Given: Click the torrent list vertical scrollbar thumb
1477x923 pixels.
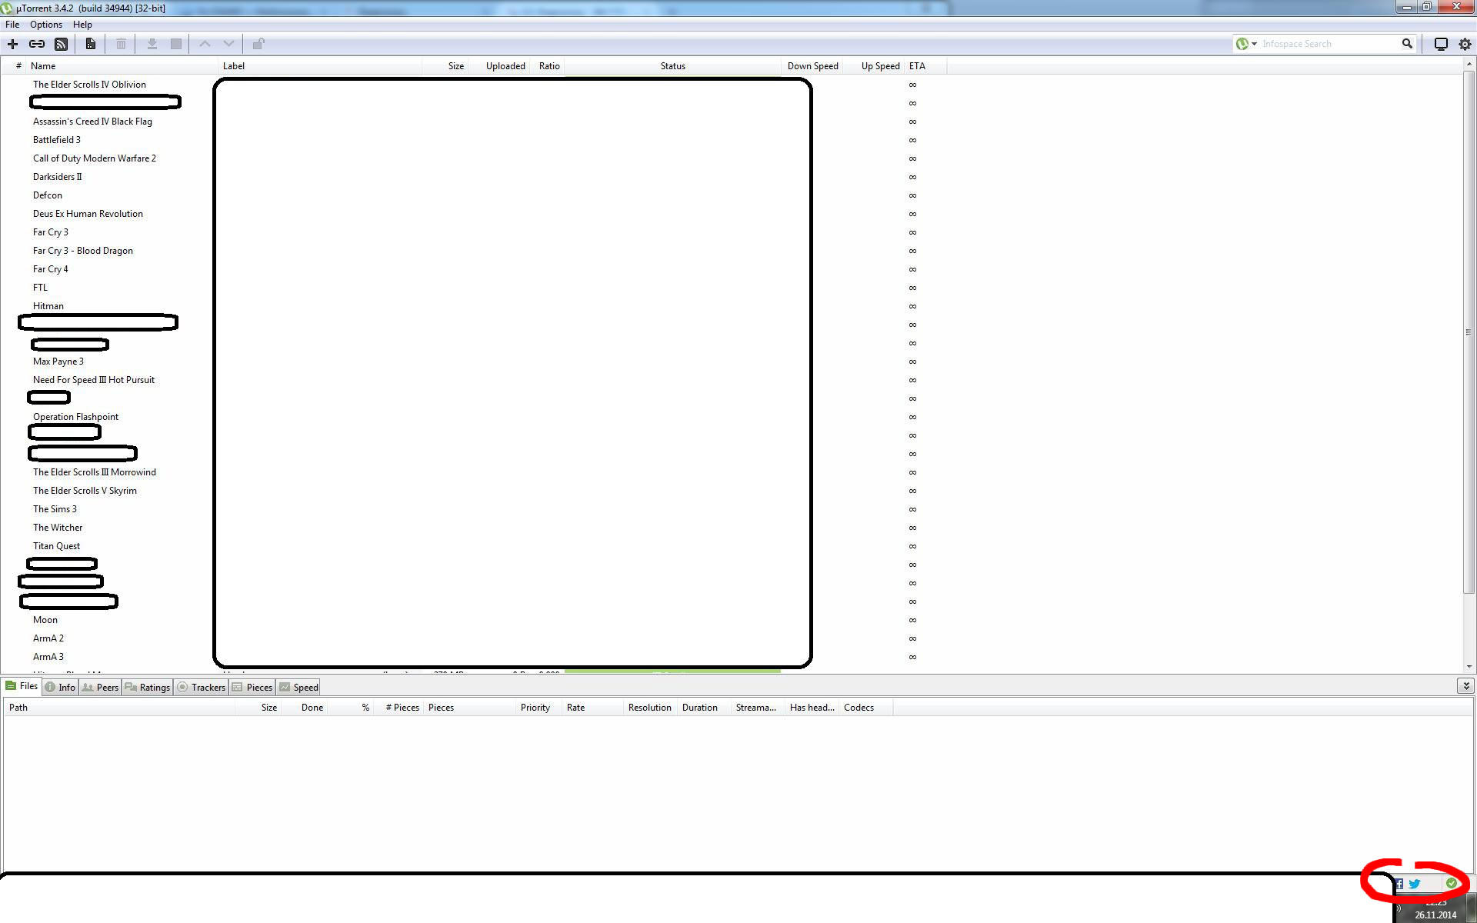Looking at the screenshot, I should click(1469, 332).
